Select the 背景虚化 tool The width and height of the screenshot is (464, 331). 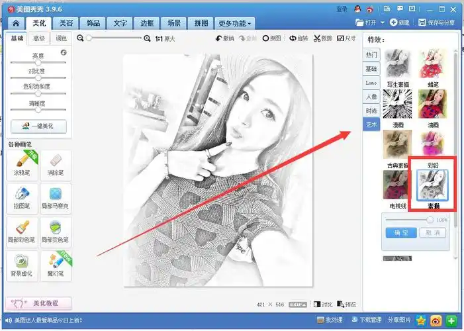point(23,266)
